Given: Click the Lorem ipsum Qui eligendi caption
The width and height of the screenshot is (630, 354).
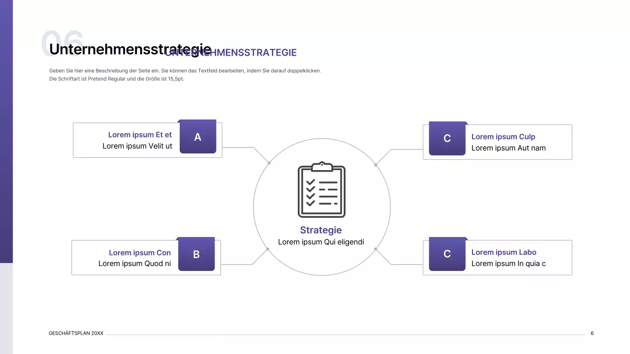Looking at the screenshot, I should 321,242.
